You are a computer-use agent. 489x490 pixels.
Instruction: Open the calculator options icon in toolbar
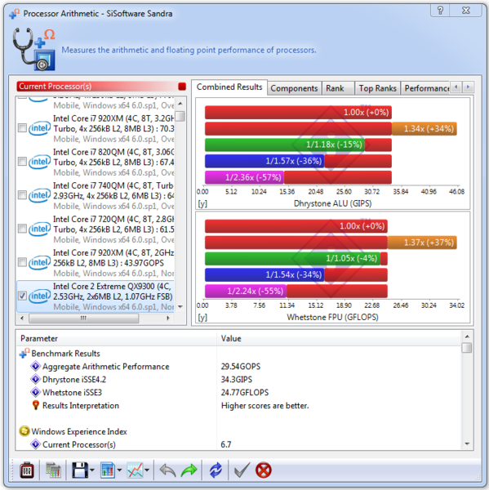point(27,470)
